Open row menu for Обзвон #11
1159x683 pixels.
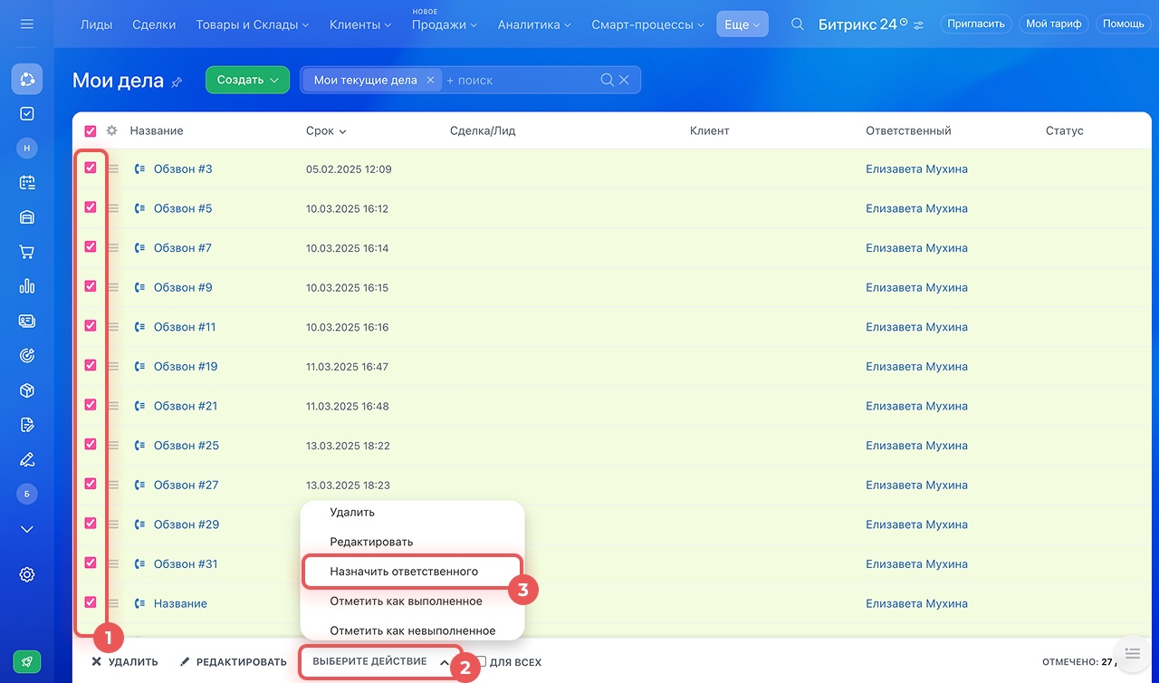(113, 327)
